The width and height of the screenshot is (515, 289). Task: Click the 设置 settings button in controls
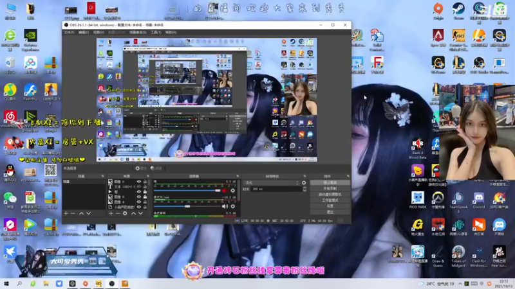click(330, 206)
